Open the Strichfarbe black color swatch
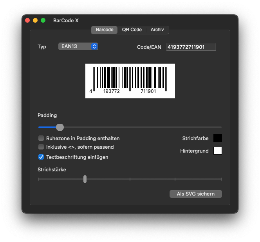This screenshot has height=242, width=260. [218, 138]
